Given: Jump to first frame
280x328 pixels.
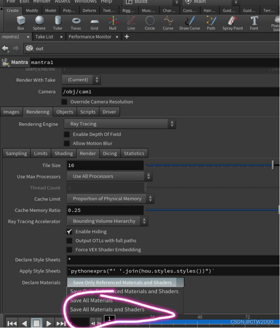Looking at the screenshot, I should click(12, 324).
